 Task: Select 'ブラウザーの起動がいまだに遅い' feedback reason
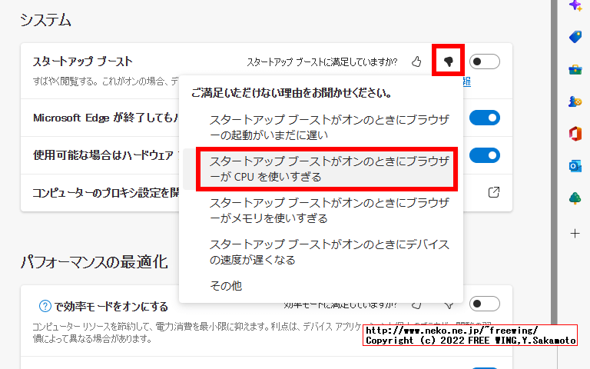pos(329,127)
